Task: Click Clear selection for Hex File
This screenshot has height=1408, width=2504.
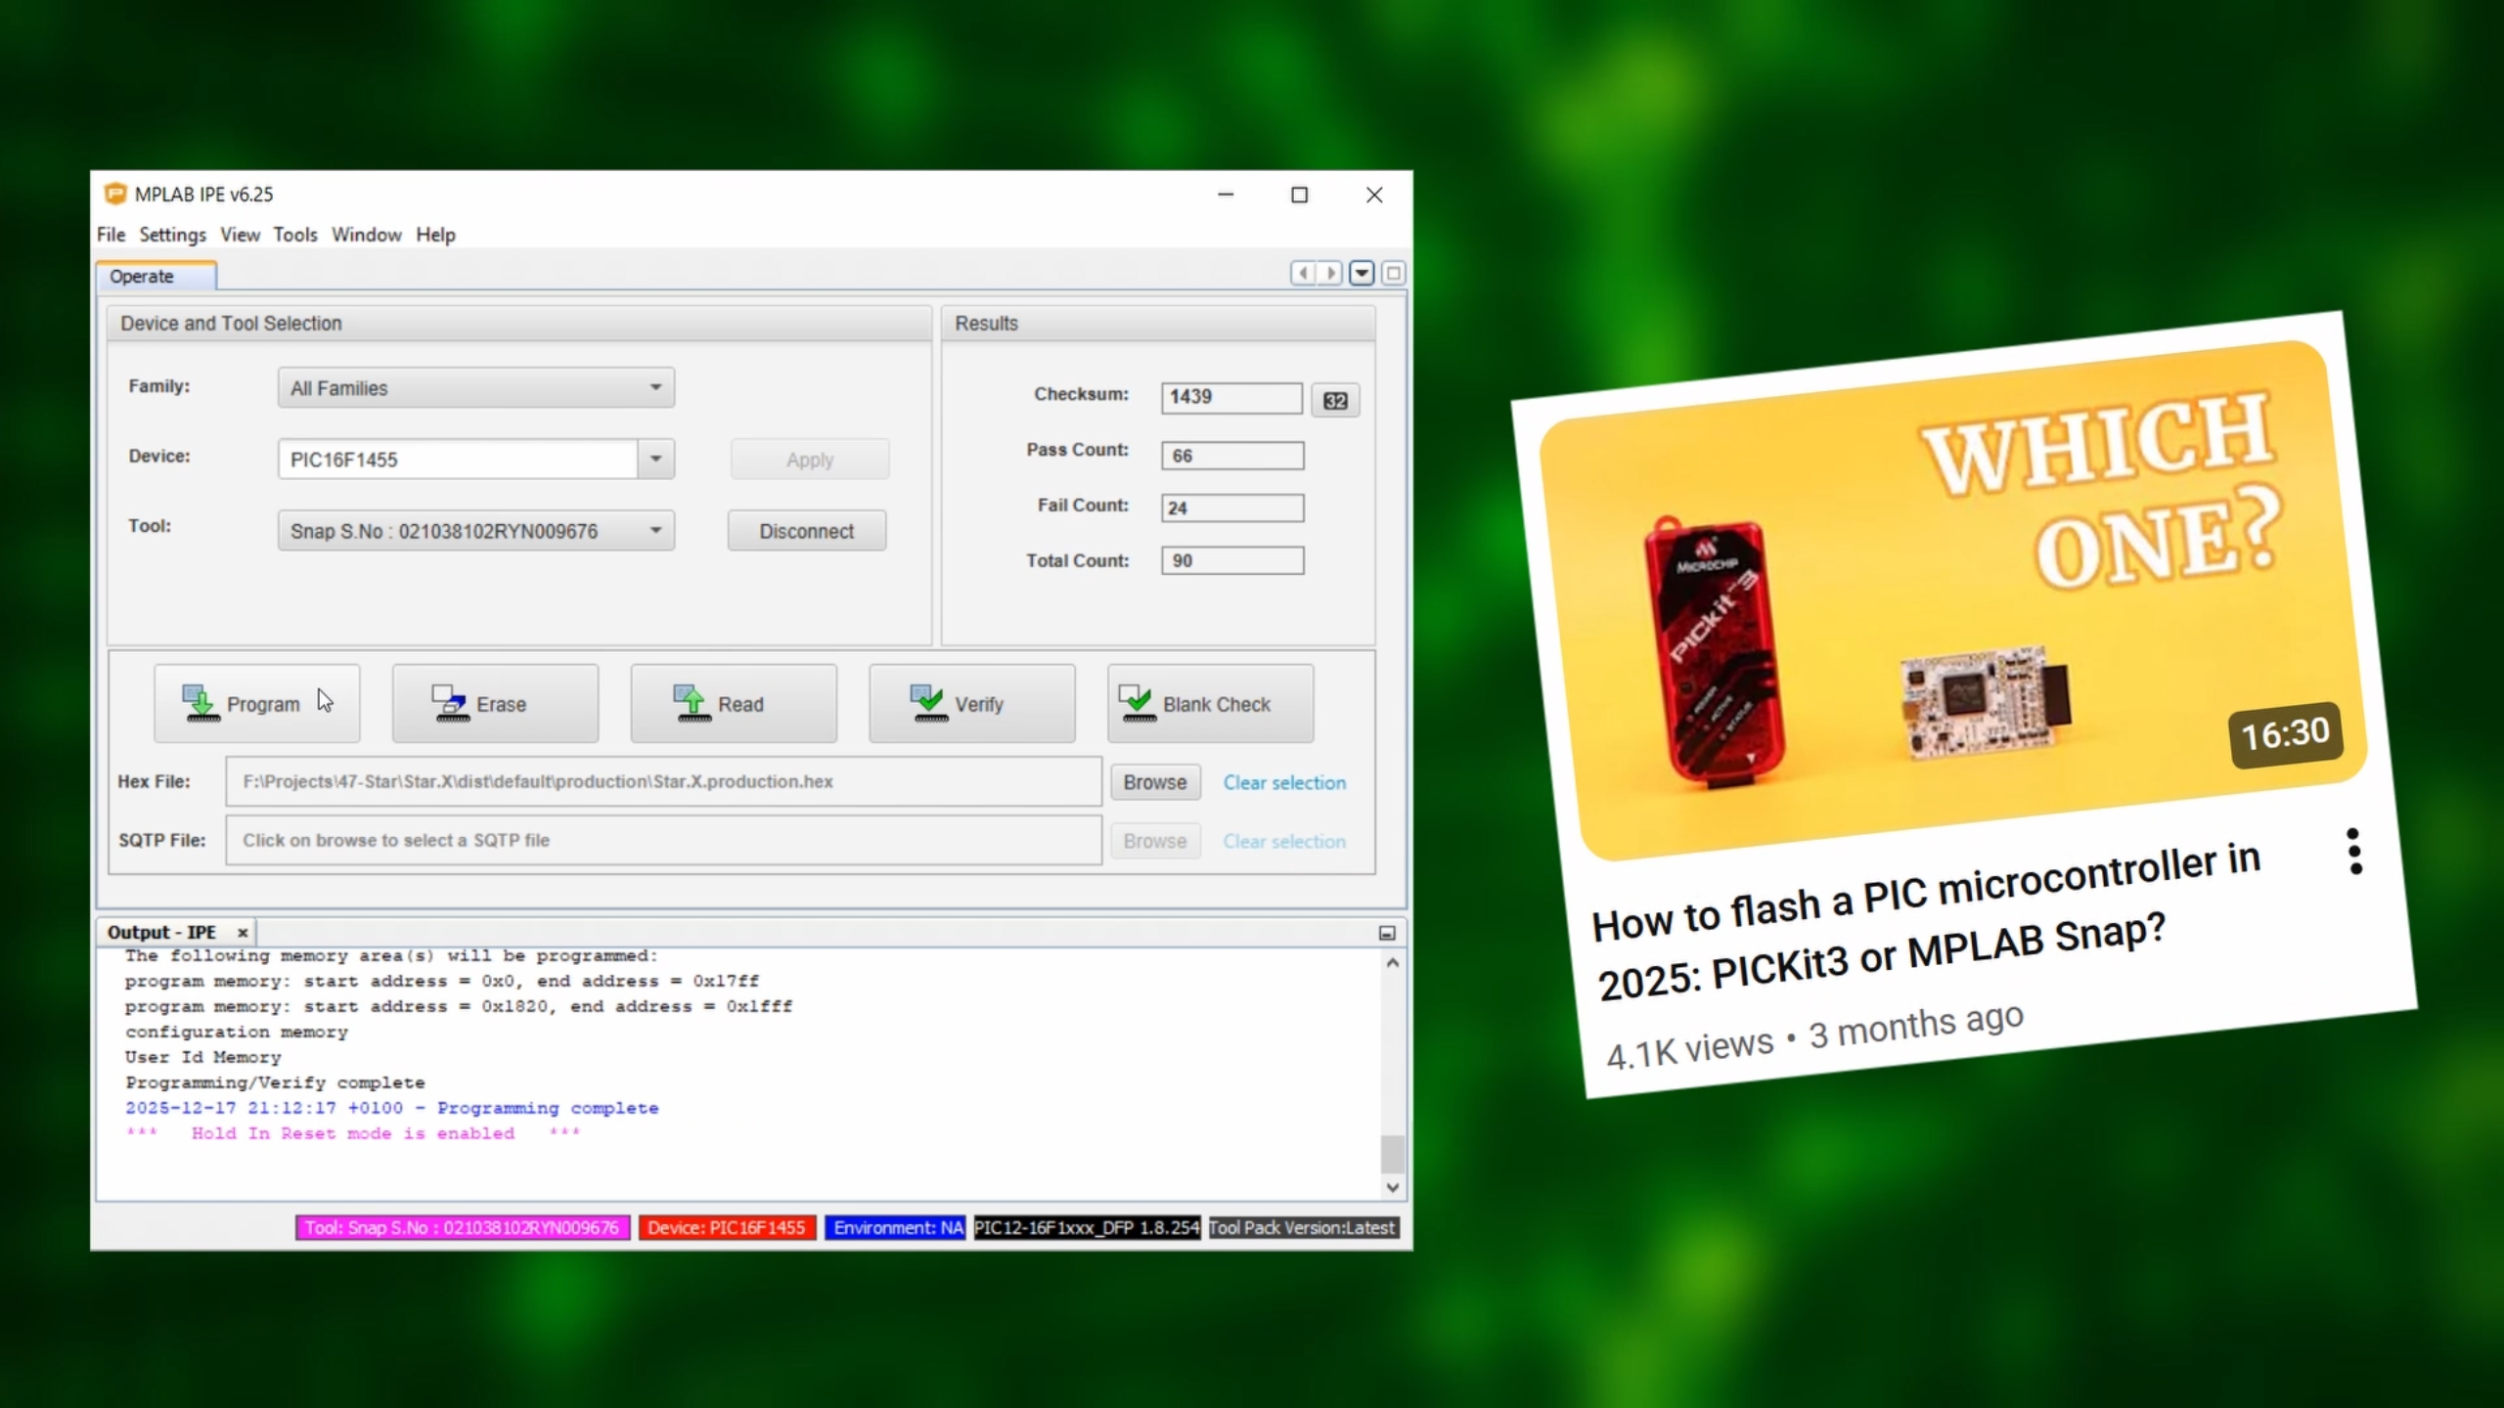Action: 1284,782
